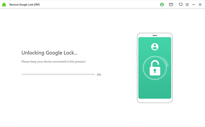The image size is (205, 127).
Task: Minimize the application window
Action: point(194,5)
